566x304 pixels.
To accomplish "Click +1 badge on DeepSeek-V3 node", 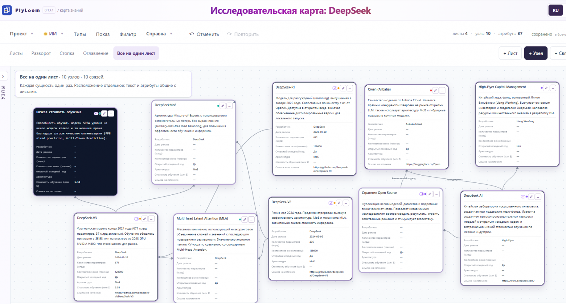I will tap(136, 219).
